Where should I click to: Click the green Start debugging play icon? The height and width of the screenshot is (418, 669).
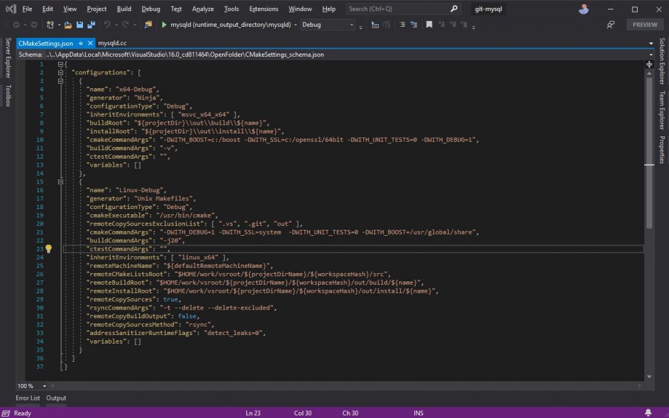click(164, 25)
